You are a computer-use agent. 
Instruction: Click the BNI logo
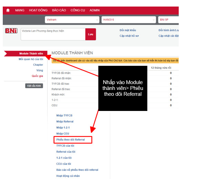pyautogui.click(x=11, y=31)
